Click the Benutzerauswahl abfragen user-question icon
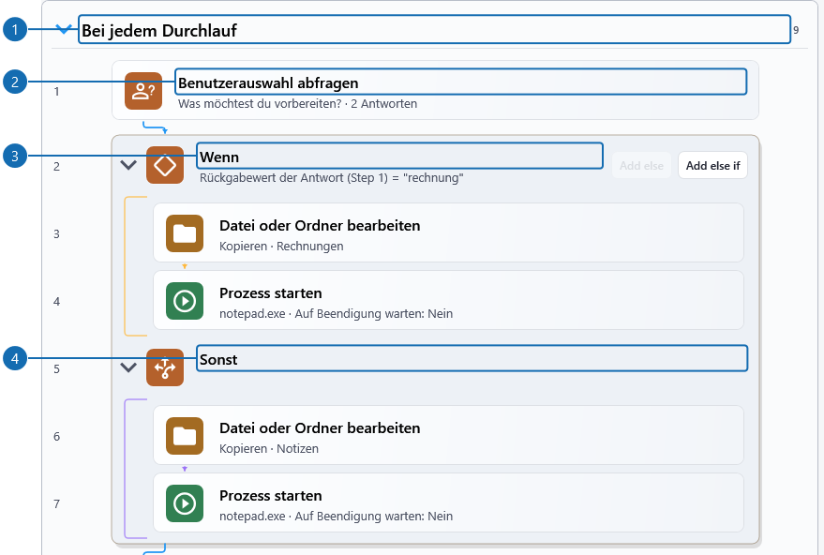The height and width of the screenshot is (555, 824). [x=143, y=91]
